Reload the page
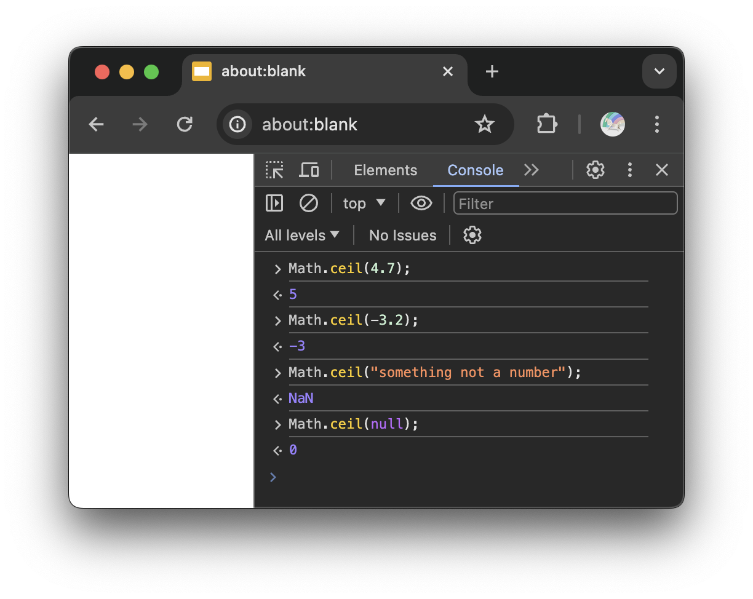This screenshot has width=753, height=599. coord(185,125)
